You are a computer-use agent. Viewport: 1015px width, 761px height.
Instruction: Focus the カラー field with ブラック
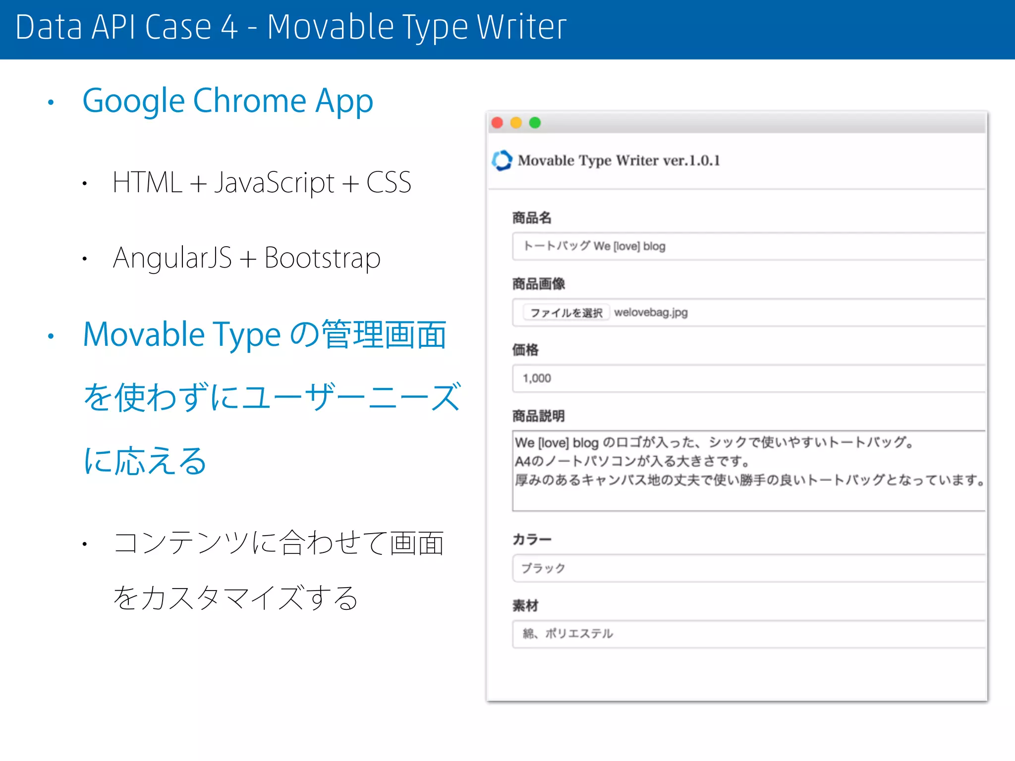point(749,568)
